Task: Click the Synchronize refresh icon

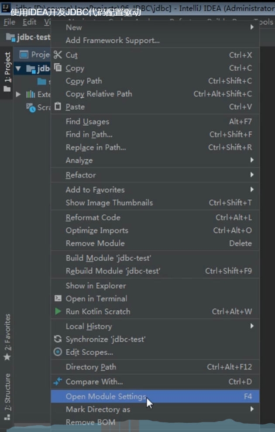Action: (58, 339)
